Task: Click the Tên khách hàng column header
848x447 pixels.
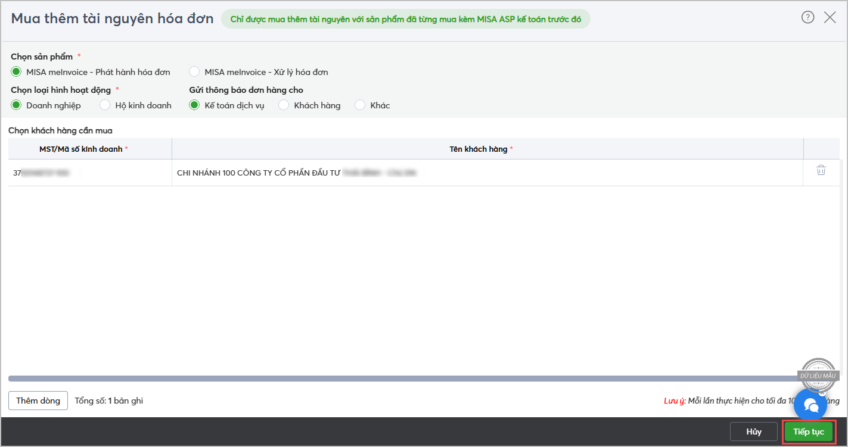Action: click(487, 149)
